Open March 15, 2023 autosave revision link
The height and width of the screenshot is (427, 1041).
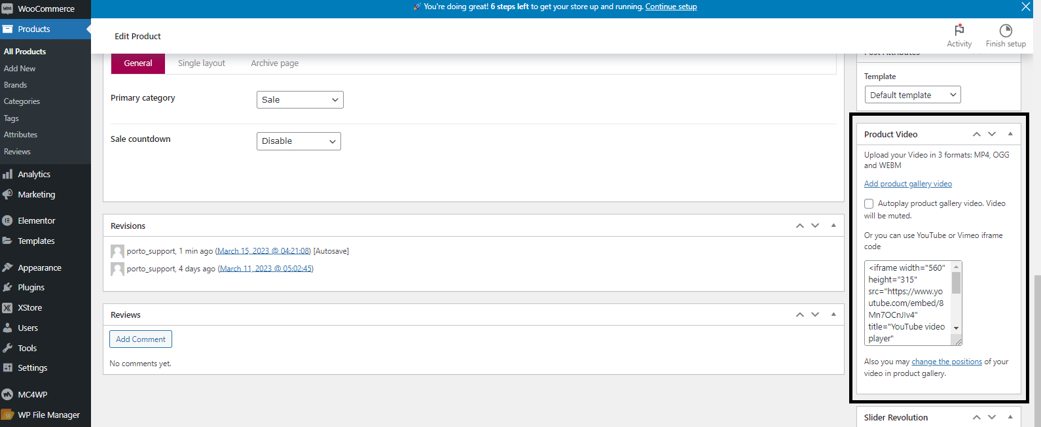pos(263,251)
